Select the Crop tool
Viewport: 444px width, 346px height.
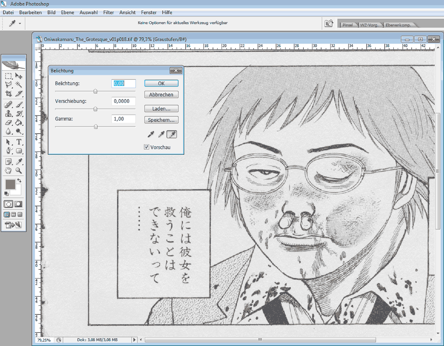pos(8,94)
